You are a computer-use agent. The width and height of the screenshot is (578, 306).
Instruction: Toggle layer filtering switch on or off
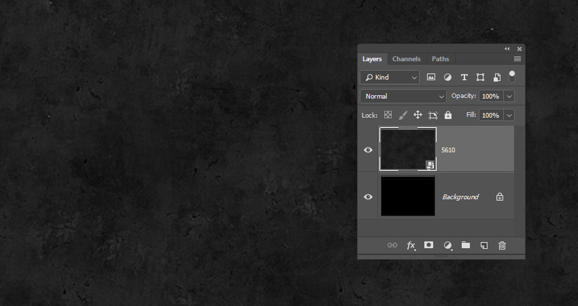[x=512, y=75]
